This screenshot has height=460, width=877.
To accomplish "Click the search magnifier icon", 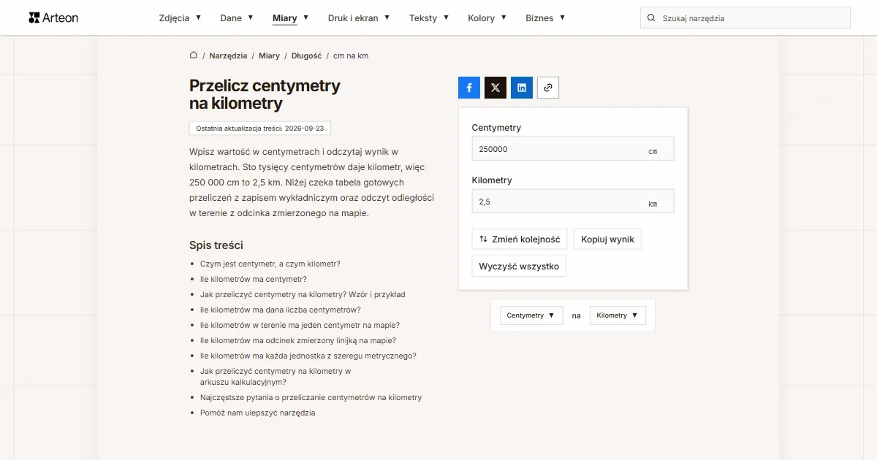I will 651,18.
